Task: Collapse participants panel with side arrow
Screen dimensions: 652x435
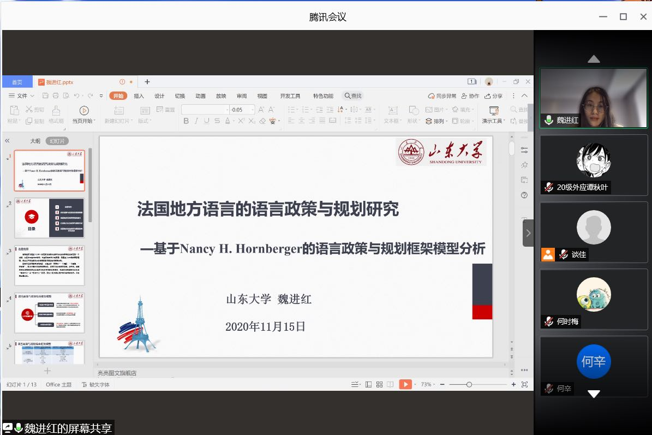Action: (528, 233)
